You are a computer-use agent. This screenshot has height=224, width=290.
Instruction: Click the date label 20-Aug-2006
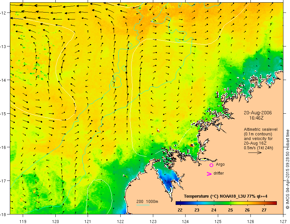(x=258, y=113)
